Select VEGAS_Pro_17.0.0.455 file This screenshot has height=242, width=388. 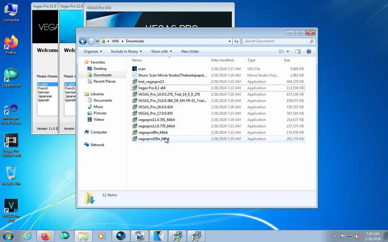(218, 113)
